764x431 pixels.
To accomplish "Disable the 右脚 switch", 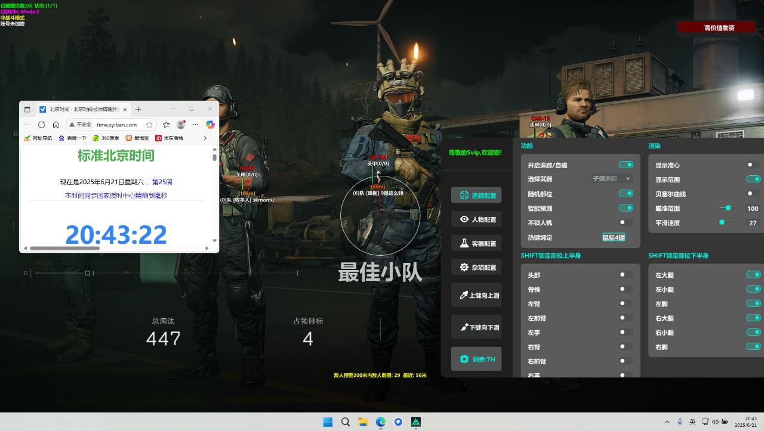I will tap(753, 346).
